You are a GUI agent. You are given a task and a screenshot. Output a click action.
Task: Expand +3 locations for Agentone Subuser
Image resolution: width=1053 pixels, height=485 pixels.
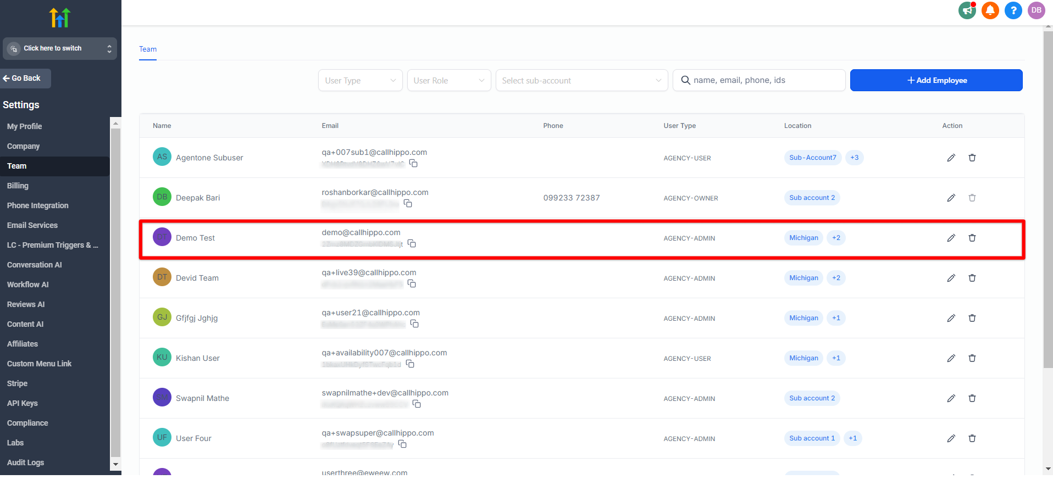(x=855, y=158)
